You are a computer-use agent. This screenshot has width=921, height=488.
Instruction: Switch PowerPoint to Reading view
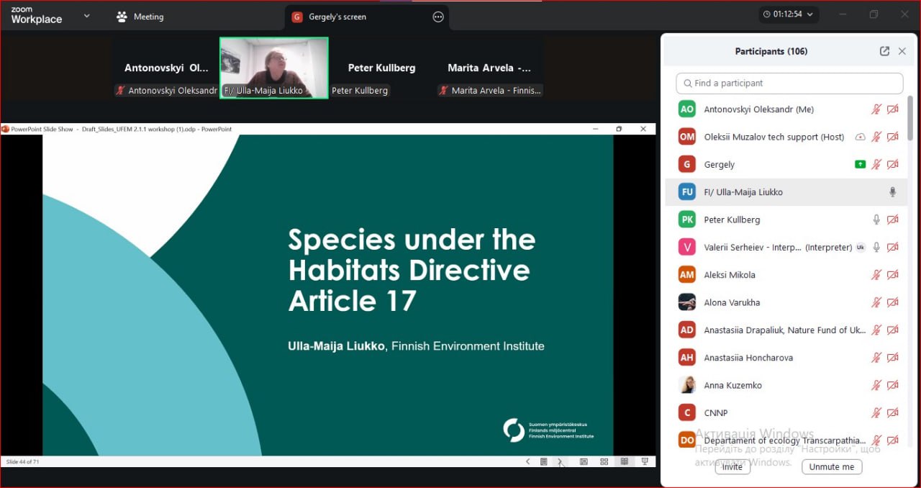tap(625, 461)
